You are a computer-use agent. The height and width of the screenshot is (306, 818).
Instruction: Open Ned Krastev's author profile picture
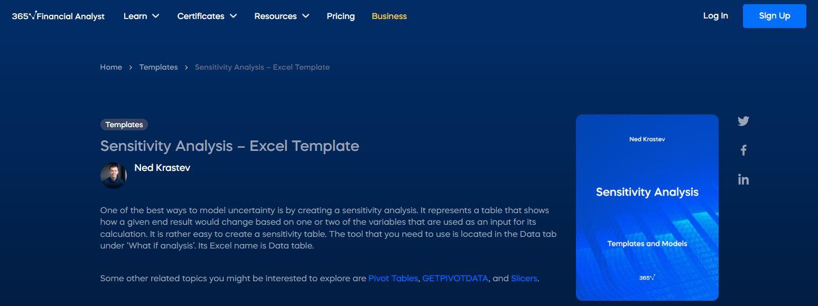113,175
